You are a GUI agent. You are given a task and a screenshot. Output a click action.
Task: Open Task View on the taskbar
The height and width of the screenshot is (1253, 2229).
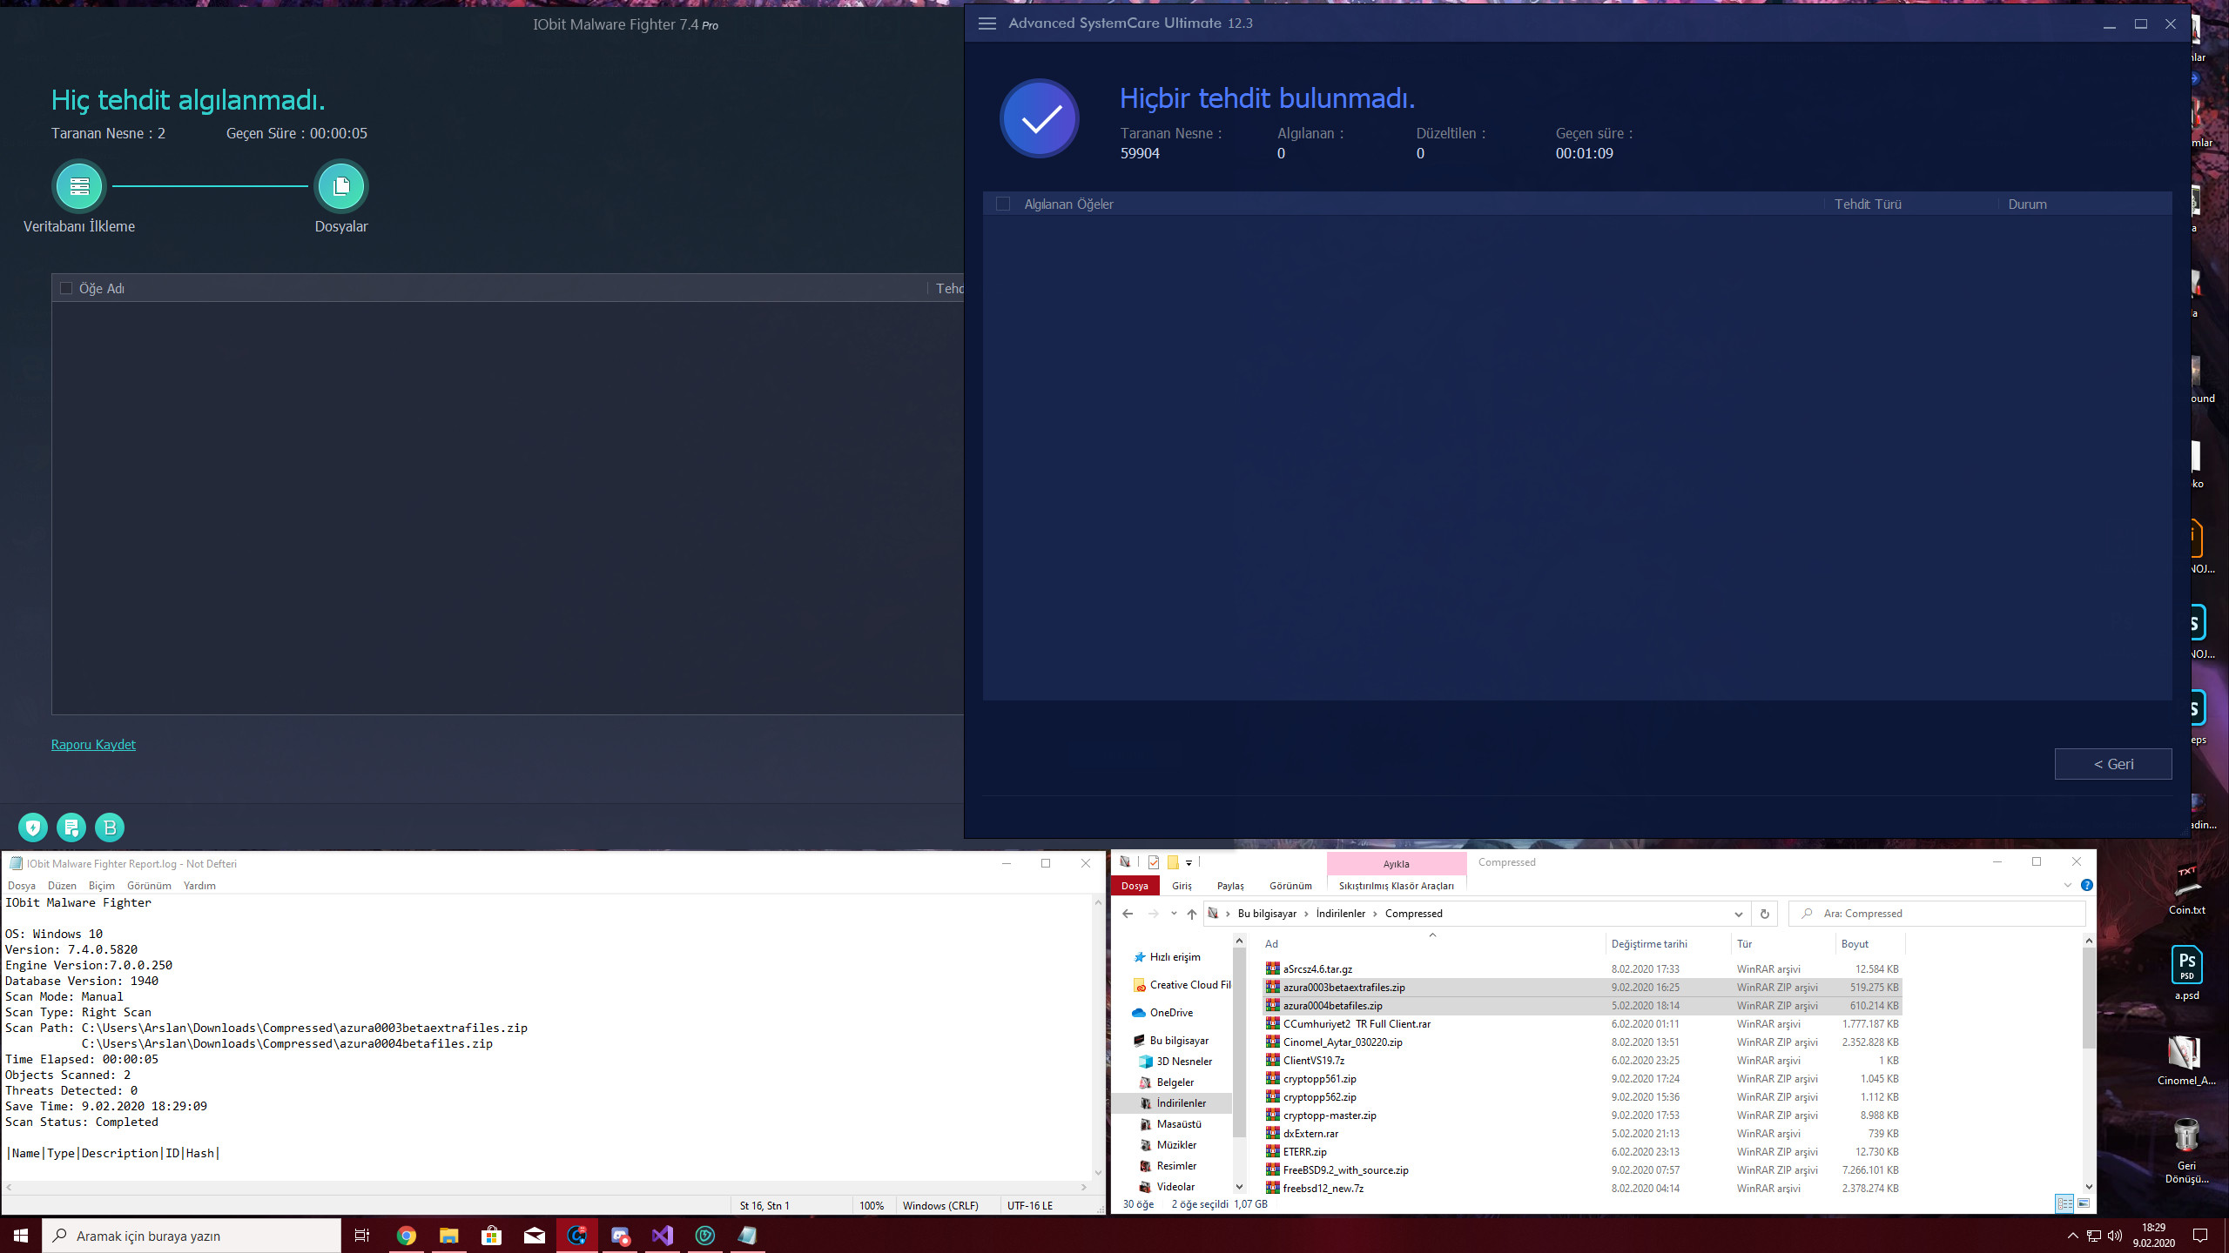point(362,1236)
